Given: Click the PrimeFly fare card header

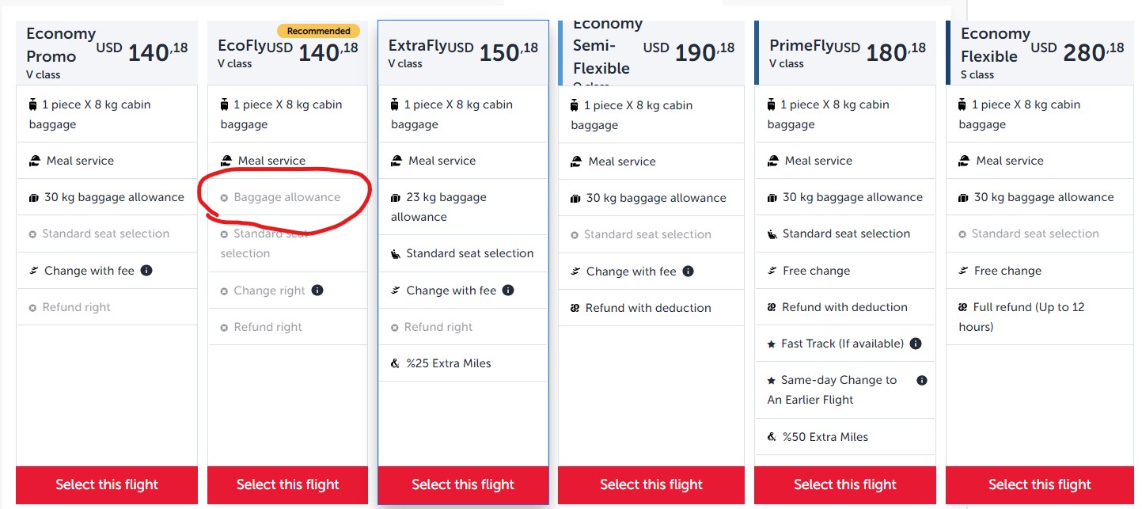Looking at the screenshot, I should pos(844,55).
